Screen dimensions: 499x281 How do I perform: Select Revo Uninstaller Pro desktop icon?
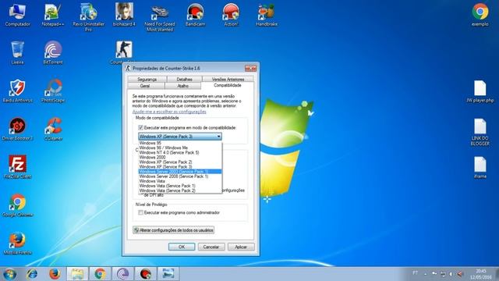[x=88, y=17]
